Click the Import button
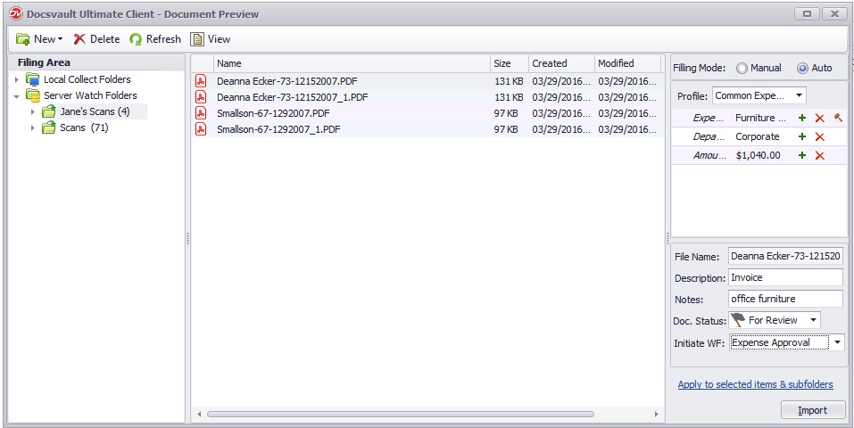The image size is (854, 428). (812, 410)
